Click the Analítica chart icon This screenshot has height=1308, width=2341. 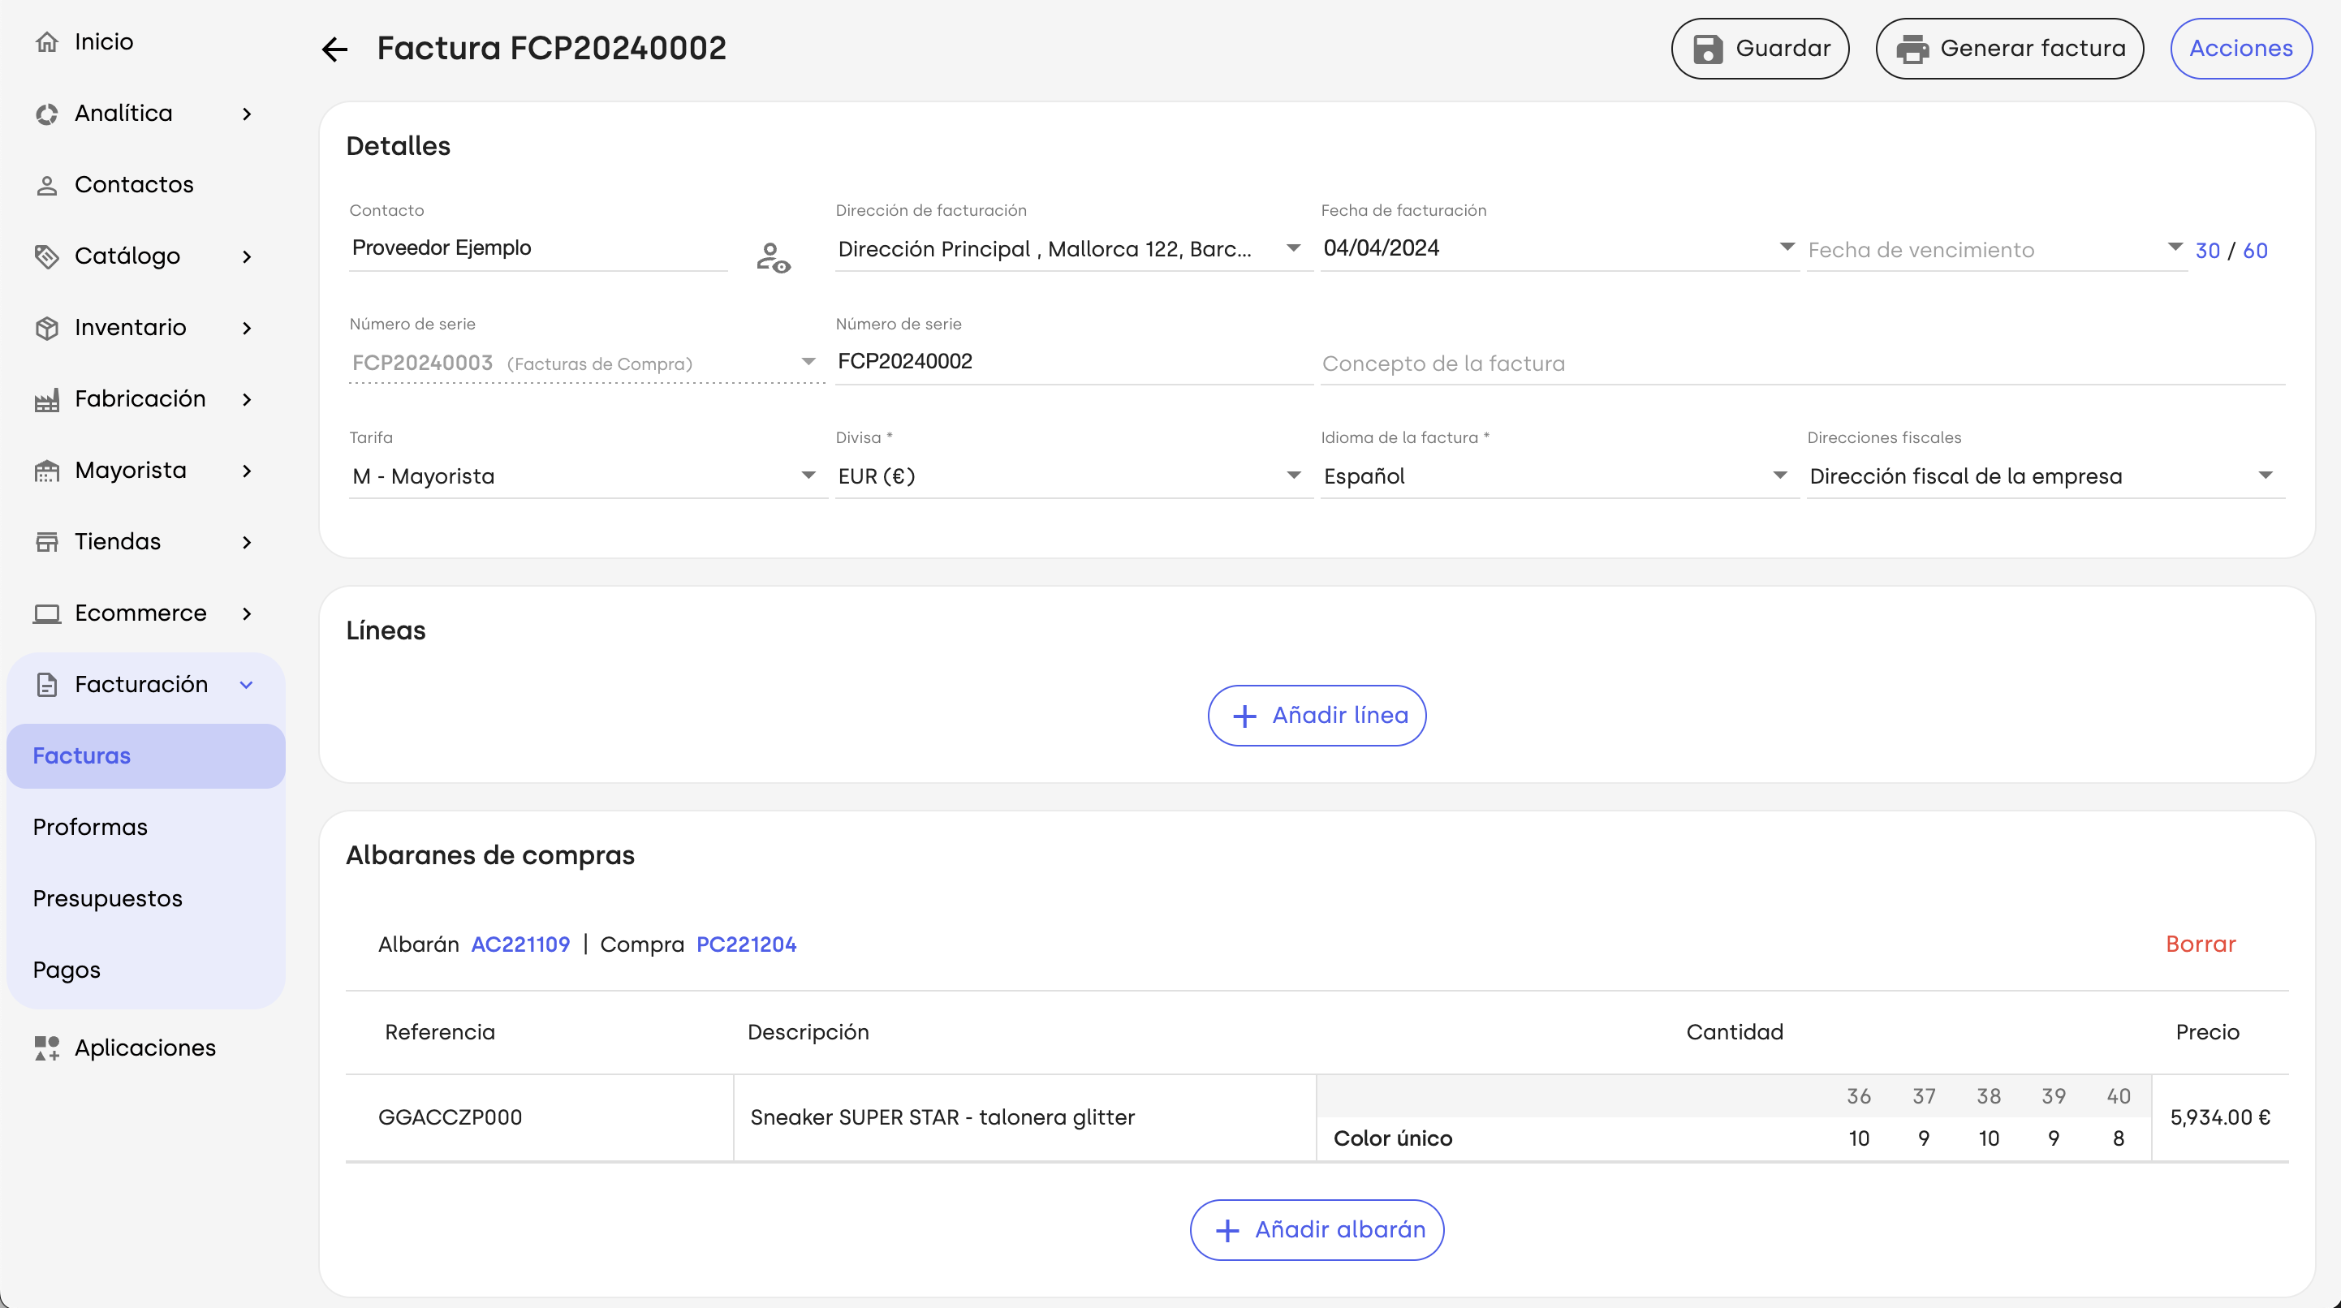pyautogui.click(x=46, y=114)
